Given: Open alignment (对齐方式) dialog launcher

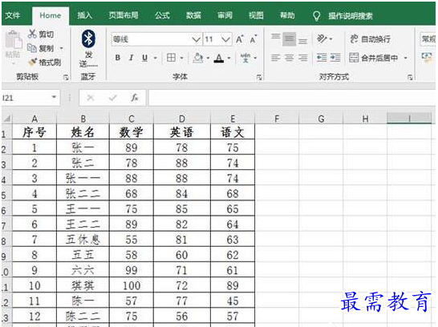Looking at the screenshot, I should pos(410,78).
